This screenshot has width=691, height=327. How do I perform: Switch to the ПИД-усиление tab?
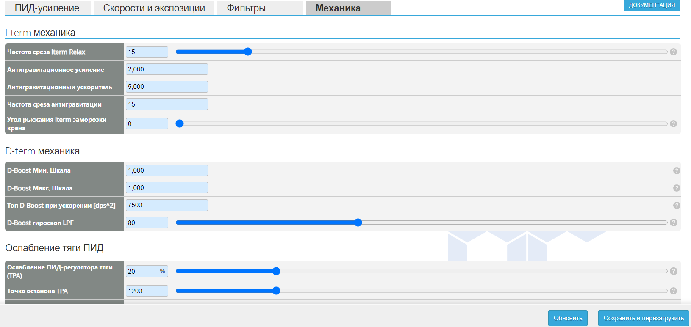point(47,8)
